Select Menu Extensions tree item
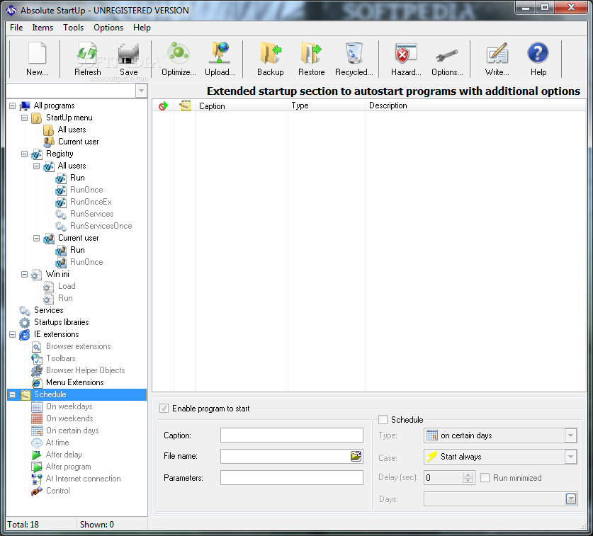 pyautogui.click(x=75, y=382)
